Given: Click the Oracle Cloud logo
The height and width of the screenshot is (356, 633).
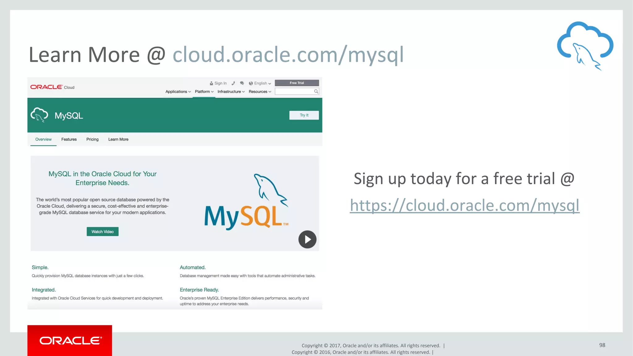Looking at the screenshot, I should click(52, 87).
